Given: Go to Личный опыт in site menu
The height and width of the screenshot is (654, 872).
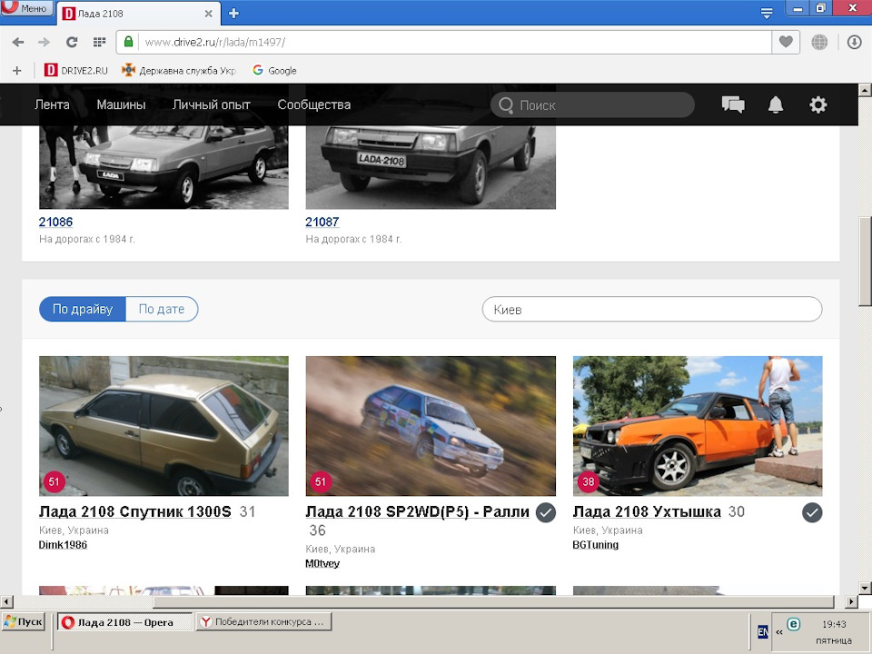Looking at the screenshot, I should coord(212,104).
